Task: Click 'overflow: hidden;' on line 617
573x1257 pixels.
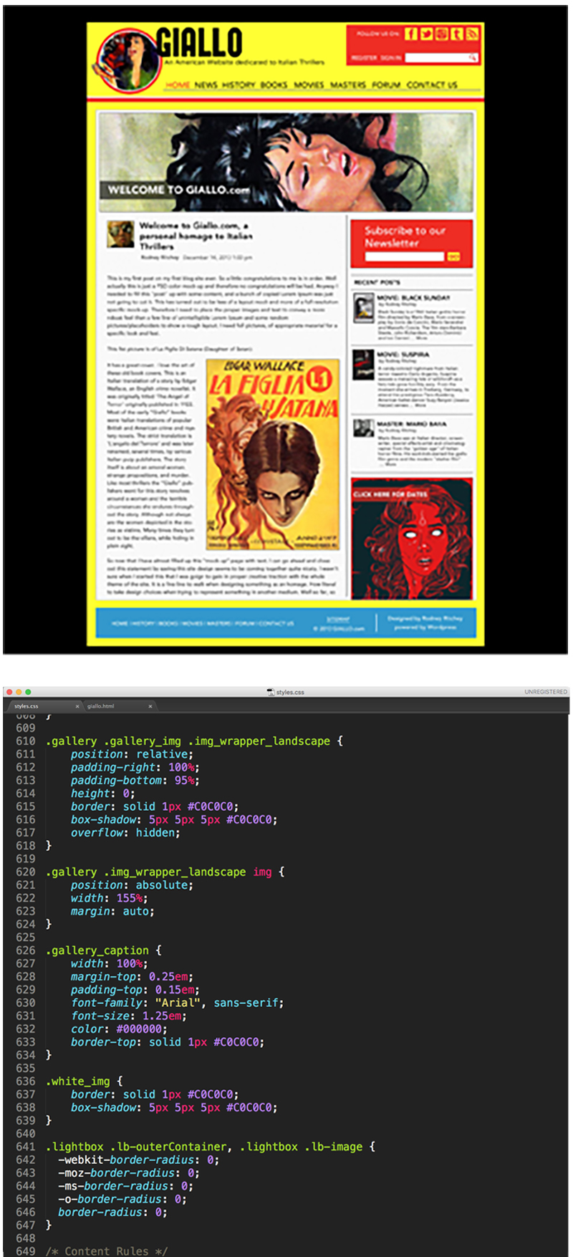Action: 125,833
